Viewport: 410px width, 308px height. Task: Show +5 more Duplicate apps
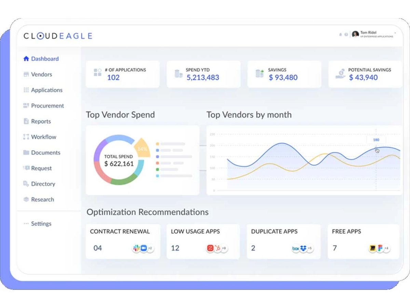310,248
